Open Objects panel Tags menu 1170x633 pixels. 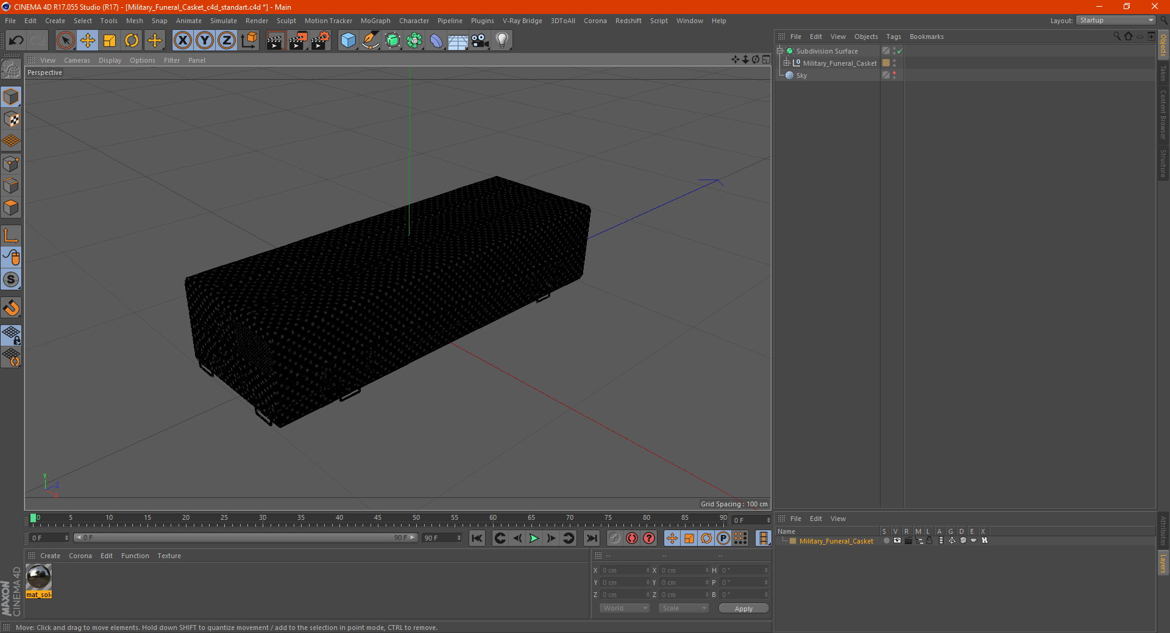893,37
